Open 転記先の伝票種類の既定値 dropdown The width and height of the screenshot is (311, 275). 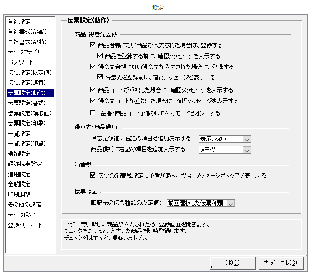pyautogui.click(x=201, y=203)
